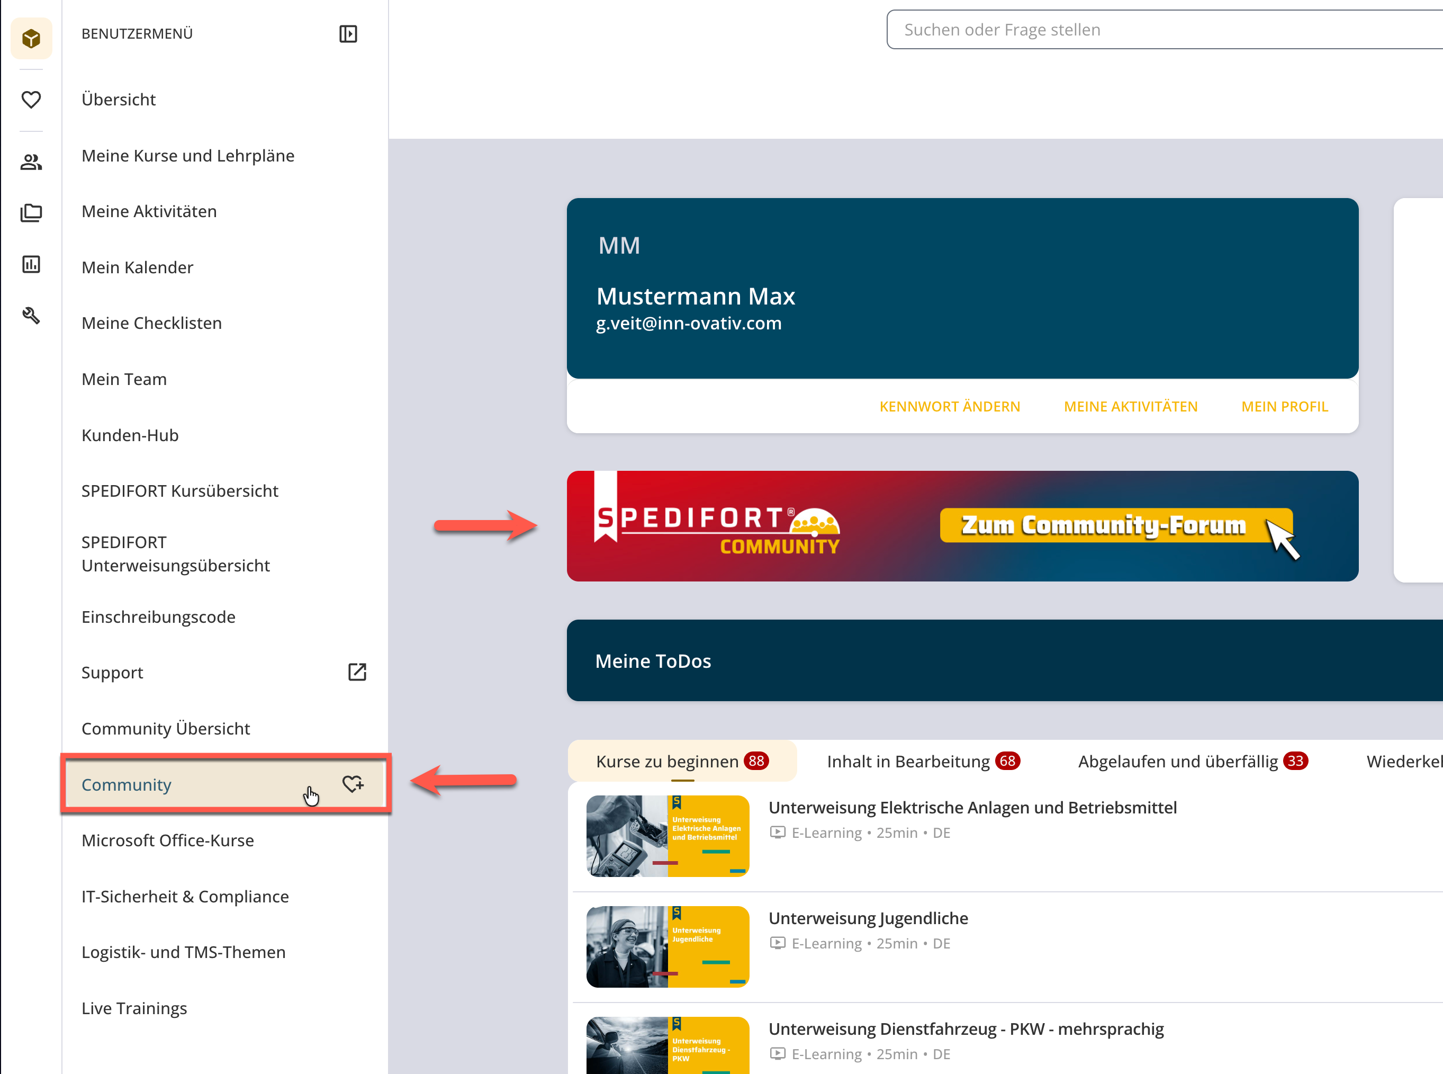Open the reports chart icon in sidebar

(31, 264)
